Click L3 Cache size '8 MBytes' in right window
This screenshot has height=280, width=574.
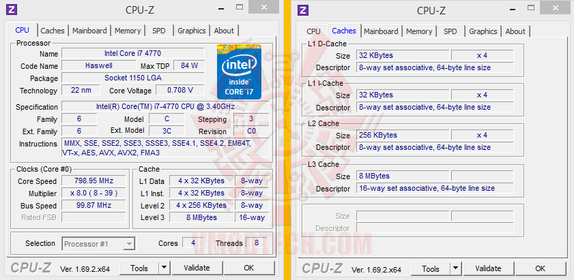click(403, 176)
